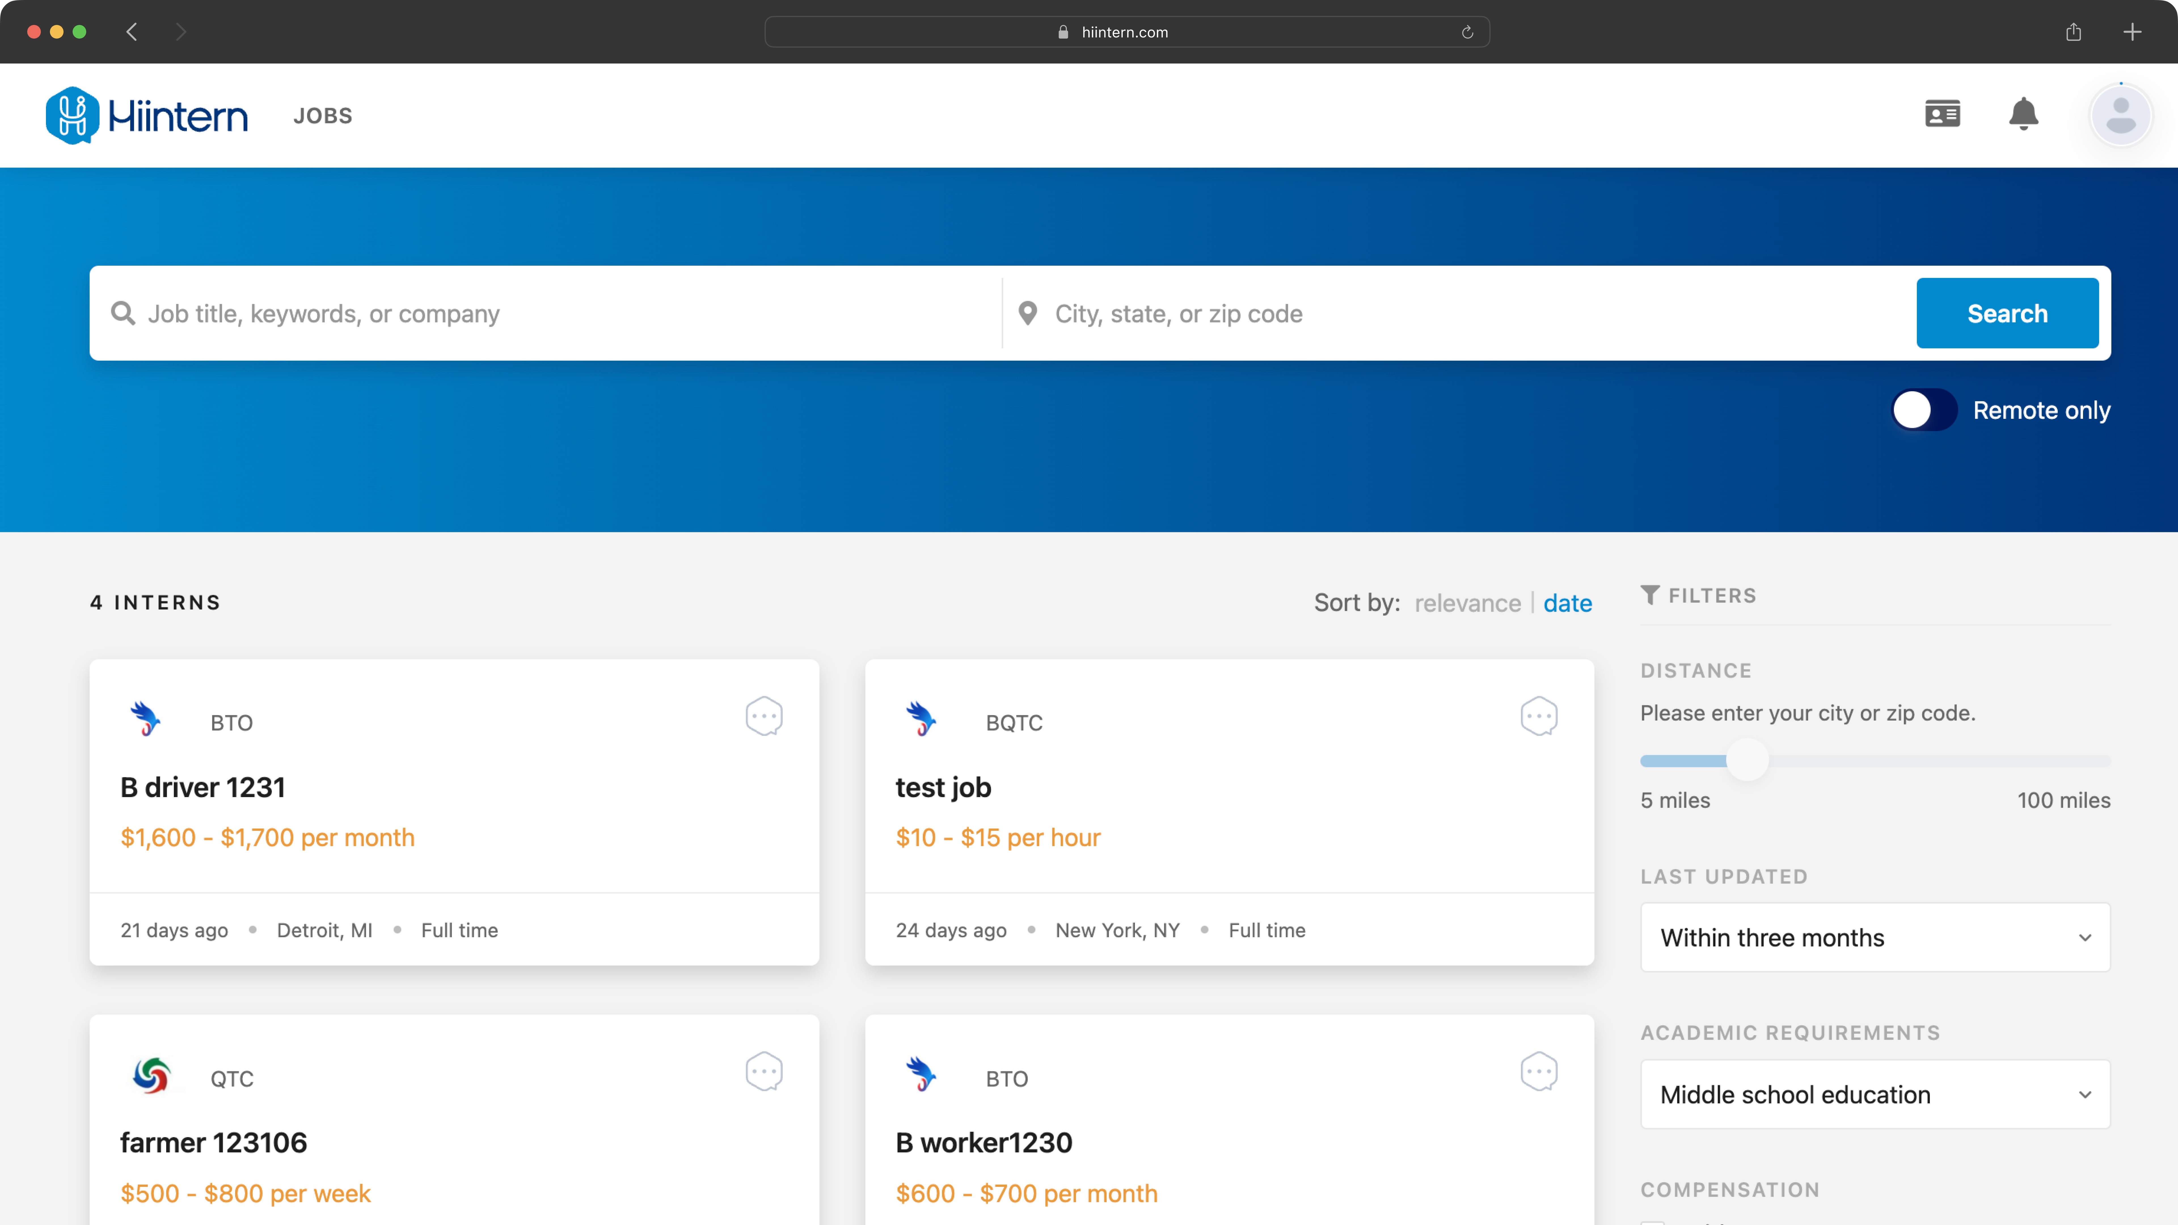Click the browser share icon

2073,32
